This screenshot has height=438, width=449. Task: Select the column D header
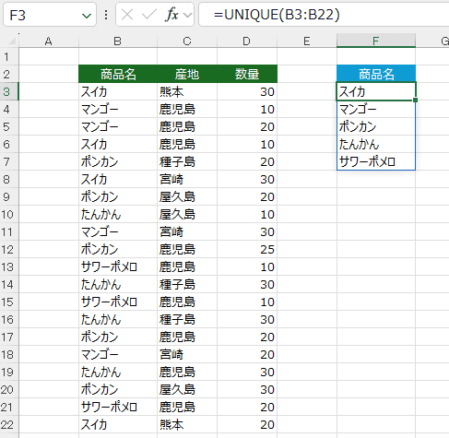247,41
